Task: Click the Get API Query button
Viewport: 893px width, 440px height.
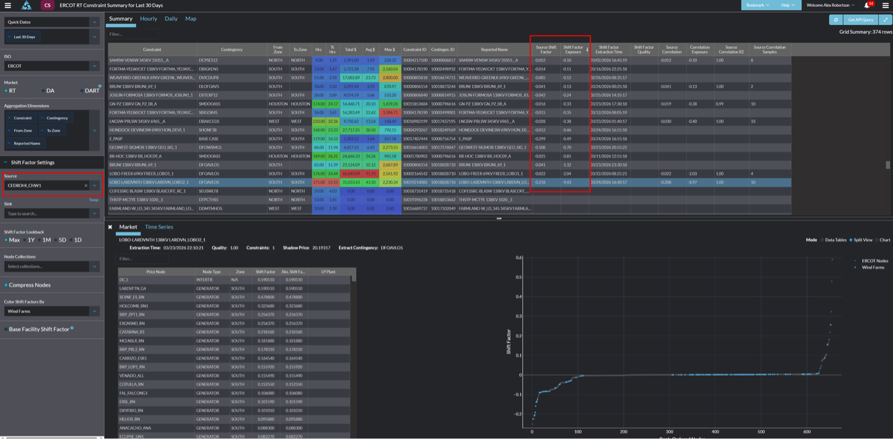Action: 860,20
